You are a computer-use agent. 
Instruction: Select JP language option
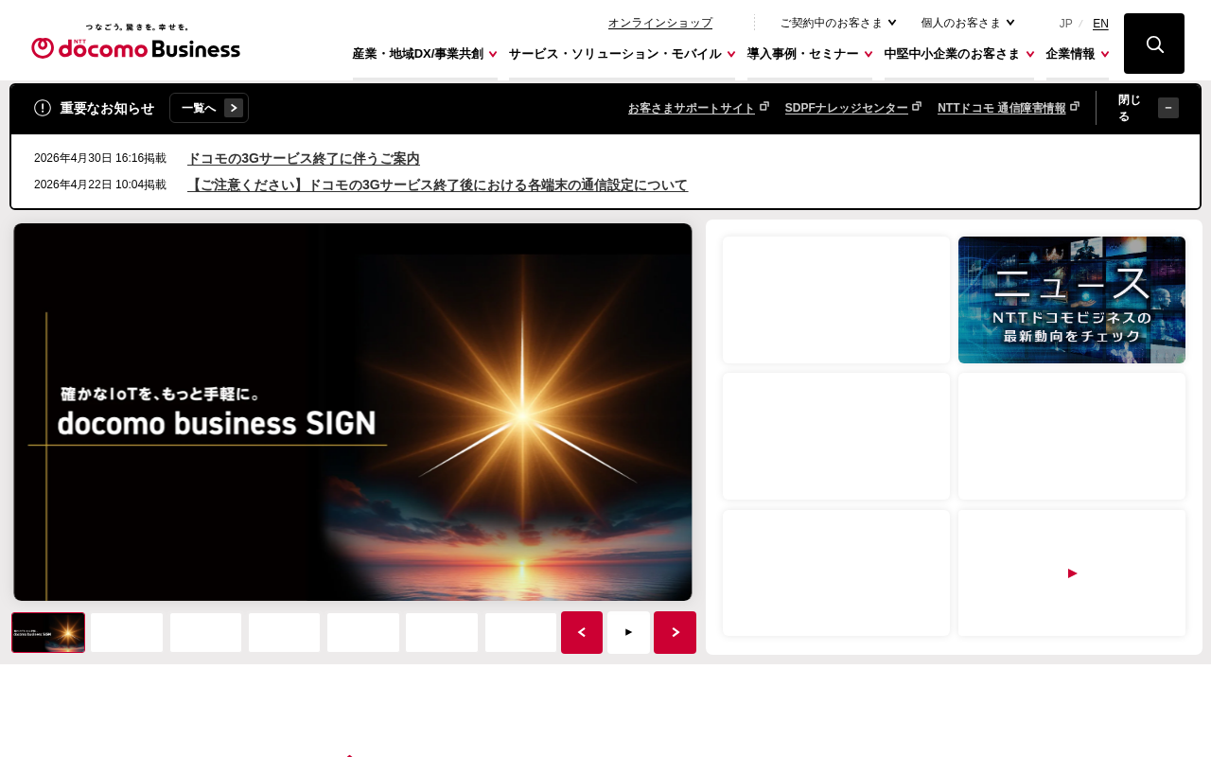(x=1065, y=24)
